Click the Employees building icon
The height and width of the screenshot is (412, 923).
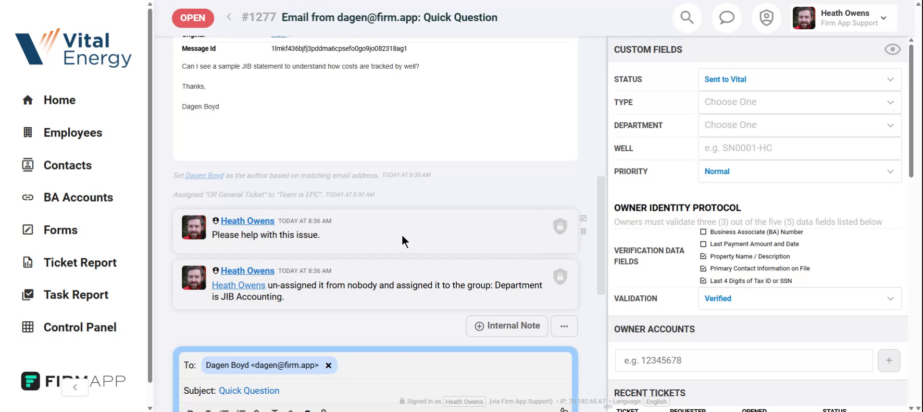[28, 133]
